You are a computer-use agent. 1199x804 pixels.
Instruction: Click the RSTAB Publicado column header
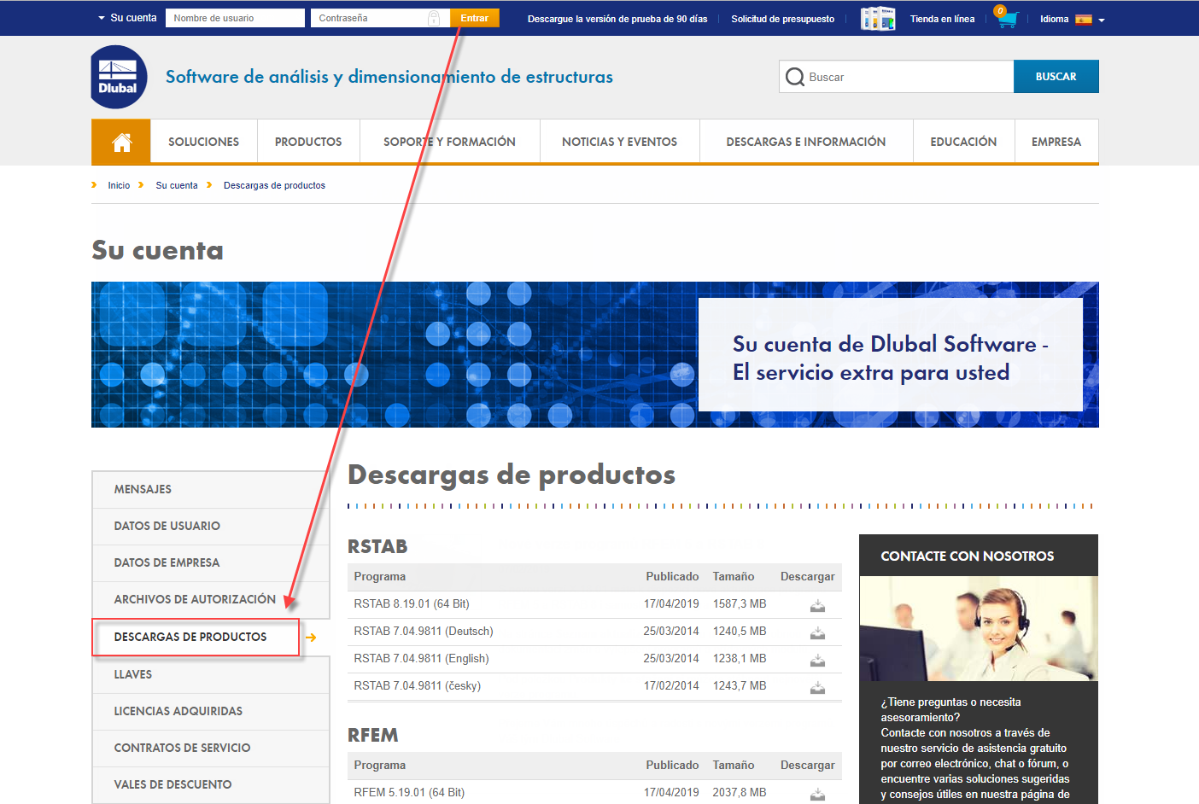pyautogui.click(x=672, y=577)
